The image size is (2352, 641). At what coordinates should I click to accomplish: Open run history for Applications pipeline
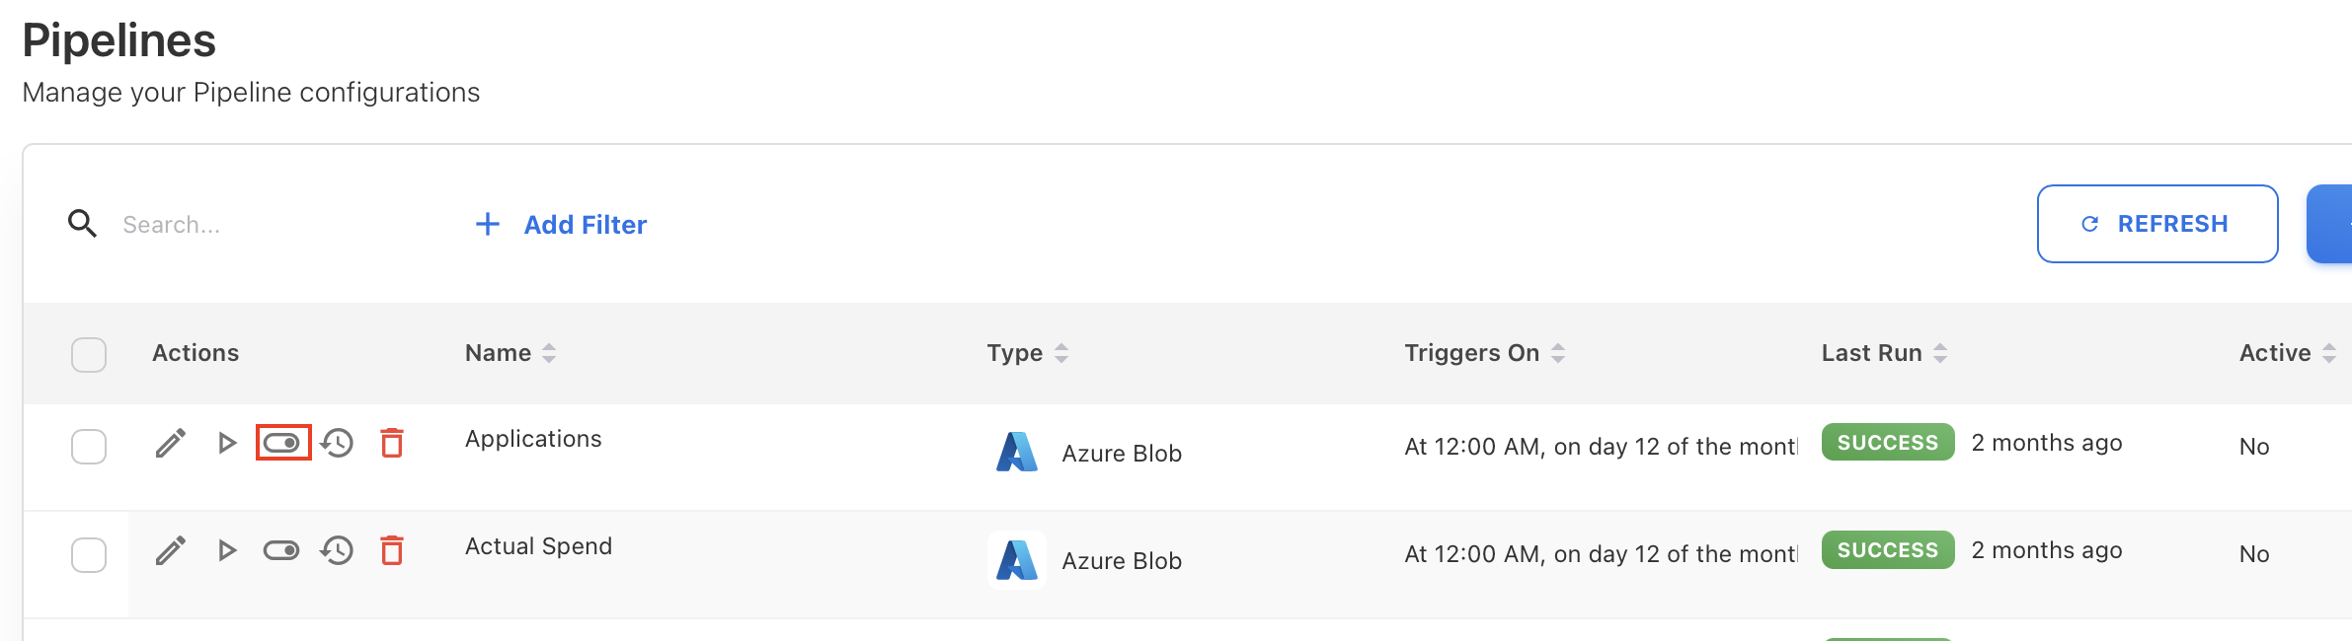tap(337, 444)
